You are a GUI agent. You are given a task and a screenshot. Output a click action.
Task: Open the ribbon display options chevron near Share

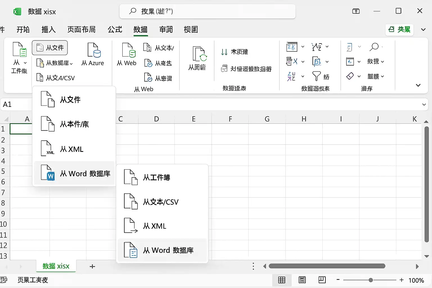[423, 30]
